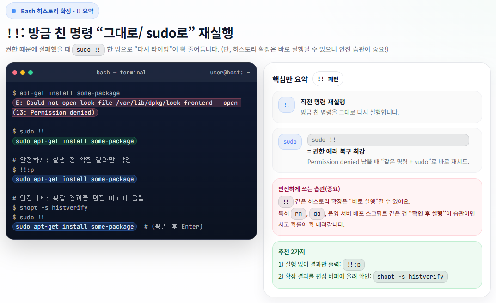Click the 'Permission denied 났을 때' description line

point(388,162)
